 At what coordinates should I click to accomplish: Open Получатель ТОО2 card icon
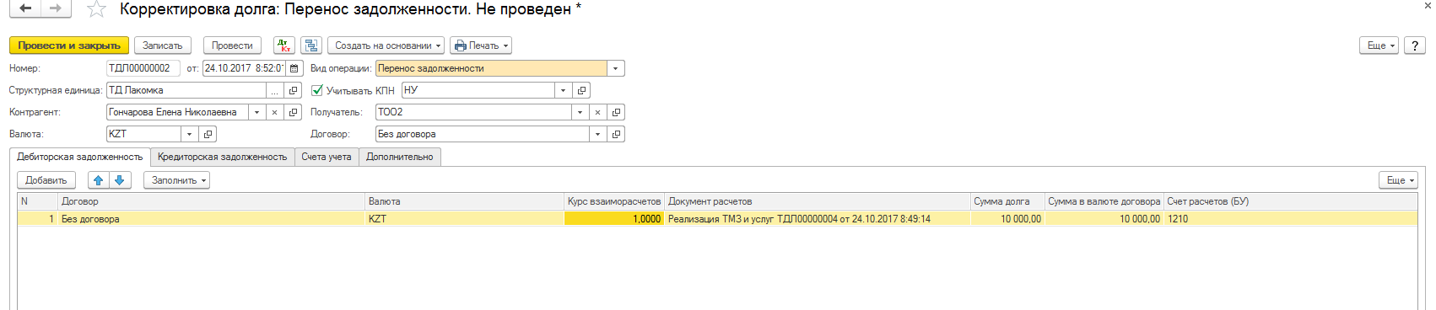[616, 112]
